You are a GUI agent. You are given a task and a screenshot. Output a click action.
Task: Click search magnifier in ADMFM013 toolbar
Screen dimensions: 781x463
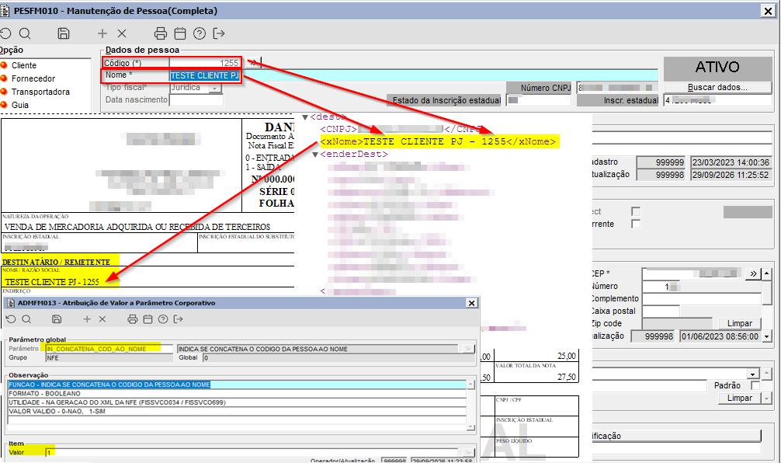(x=26, y=319)
